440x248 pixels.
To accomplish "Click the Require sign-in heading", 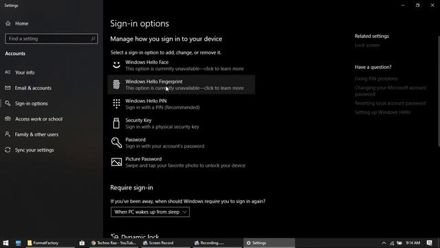I will click(131, 187).
